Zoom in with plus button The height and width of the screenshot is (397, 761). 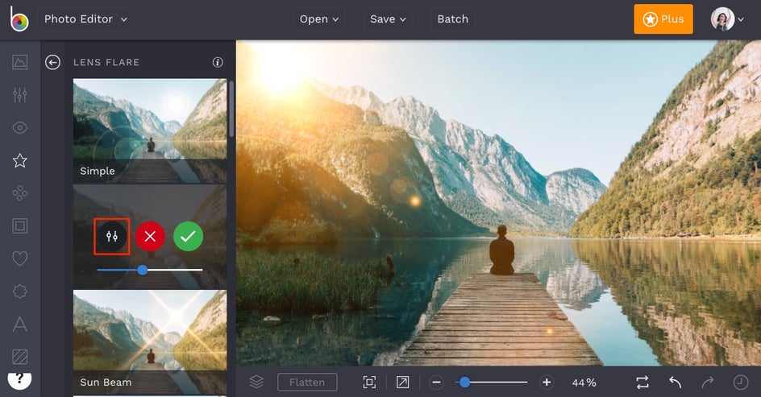point(547,382)
